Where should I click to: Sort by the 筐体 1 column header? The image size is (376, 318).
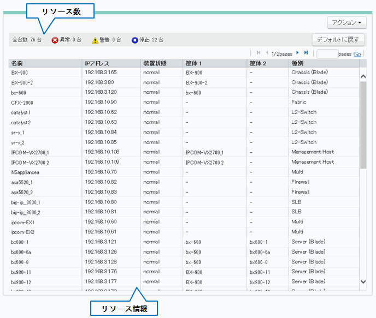(215, 63)
